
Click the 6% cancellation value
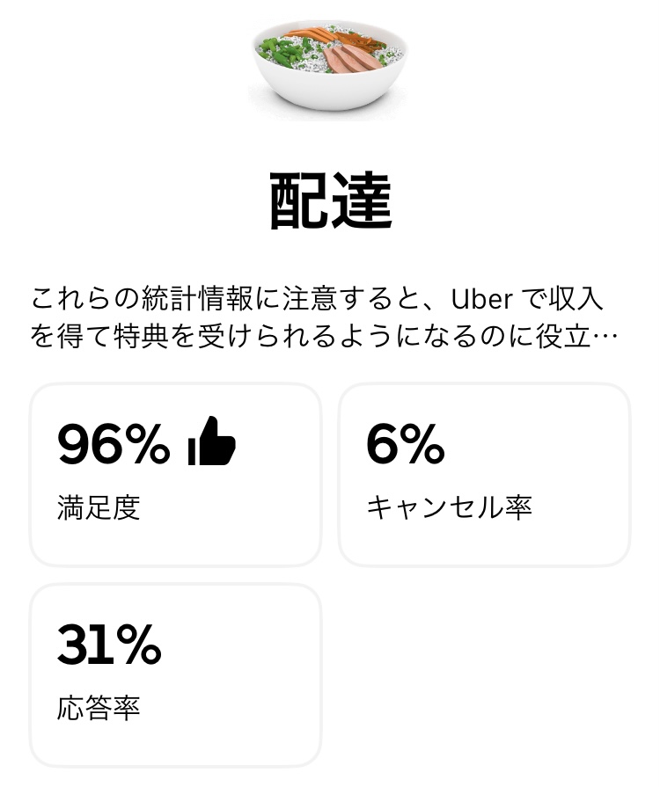click(x=406, y=442)
